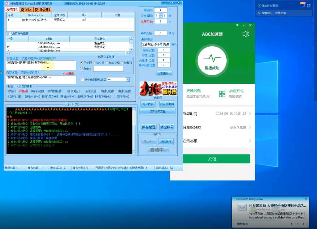Select the 转繁体 radio button

122,63
